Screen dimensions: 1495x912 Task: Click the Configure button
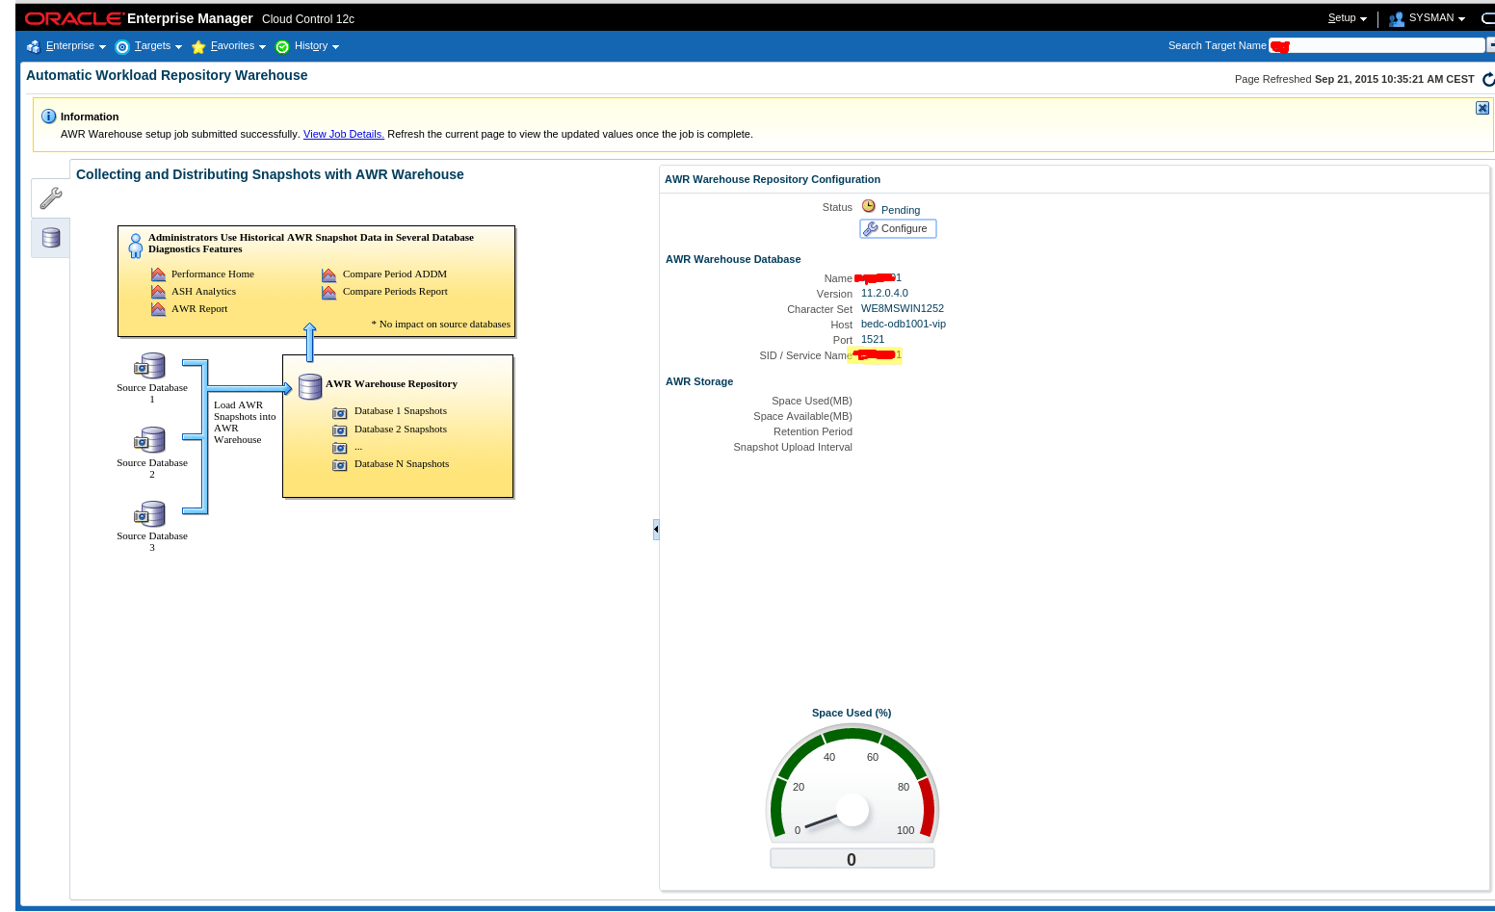click(x=898, y=228)
